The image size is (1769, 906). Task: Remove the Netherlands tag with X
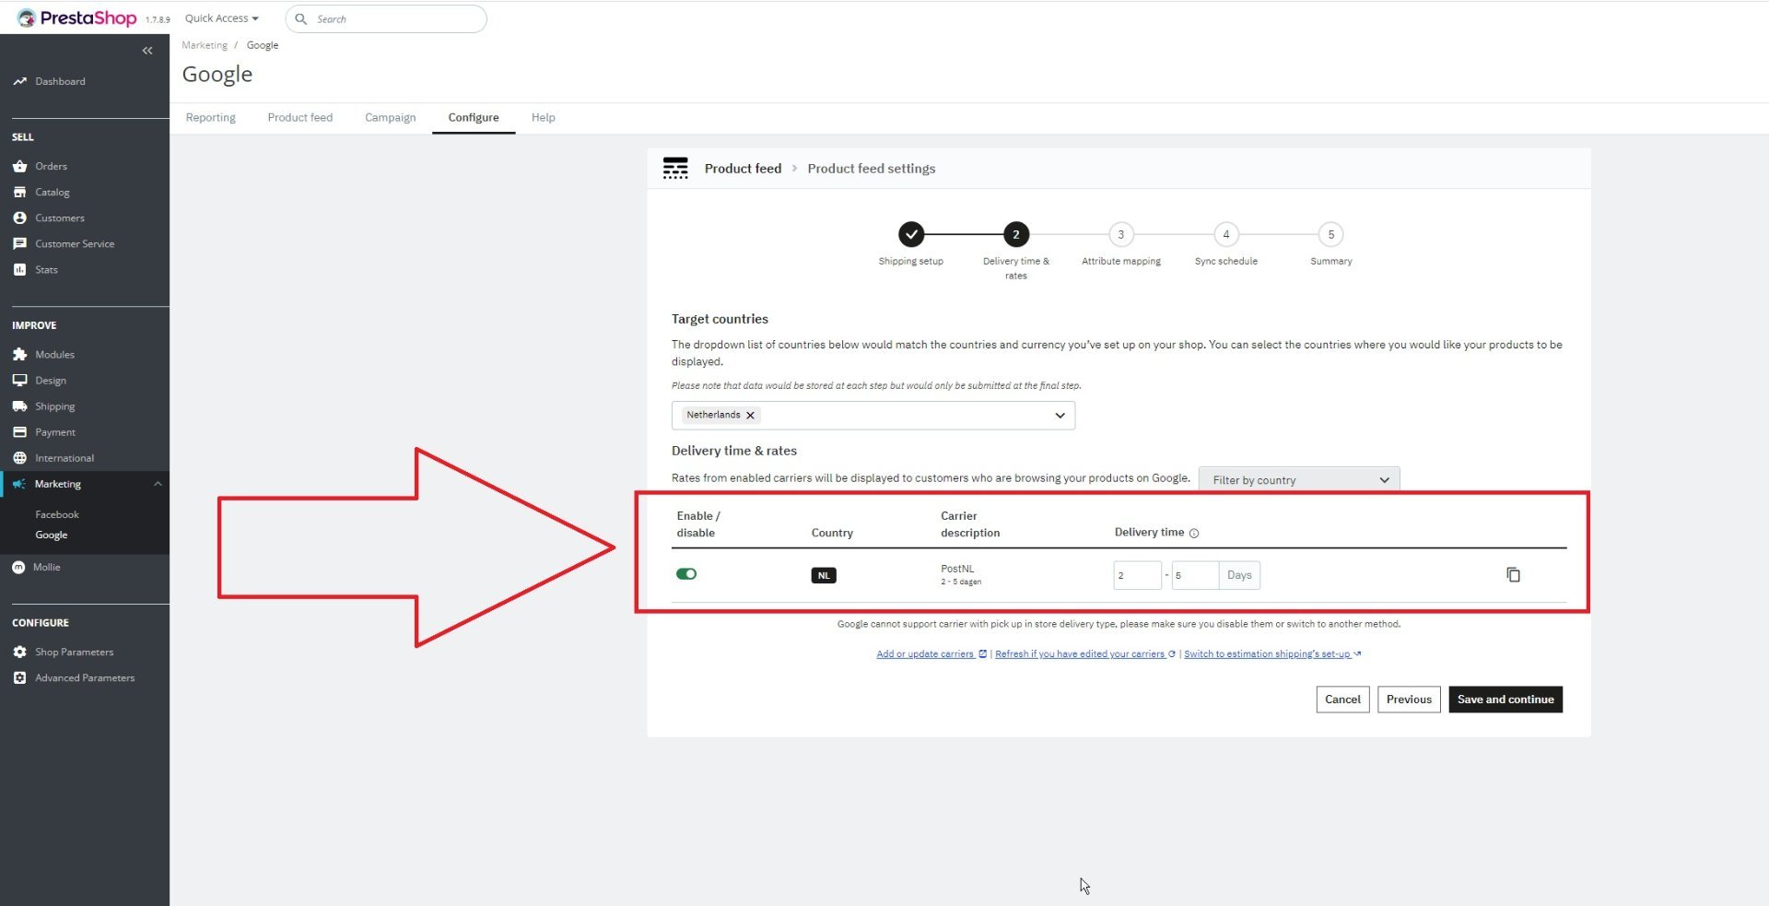(x=750, y=415)
